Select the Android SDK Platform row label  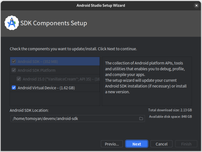click(37, 70)
